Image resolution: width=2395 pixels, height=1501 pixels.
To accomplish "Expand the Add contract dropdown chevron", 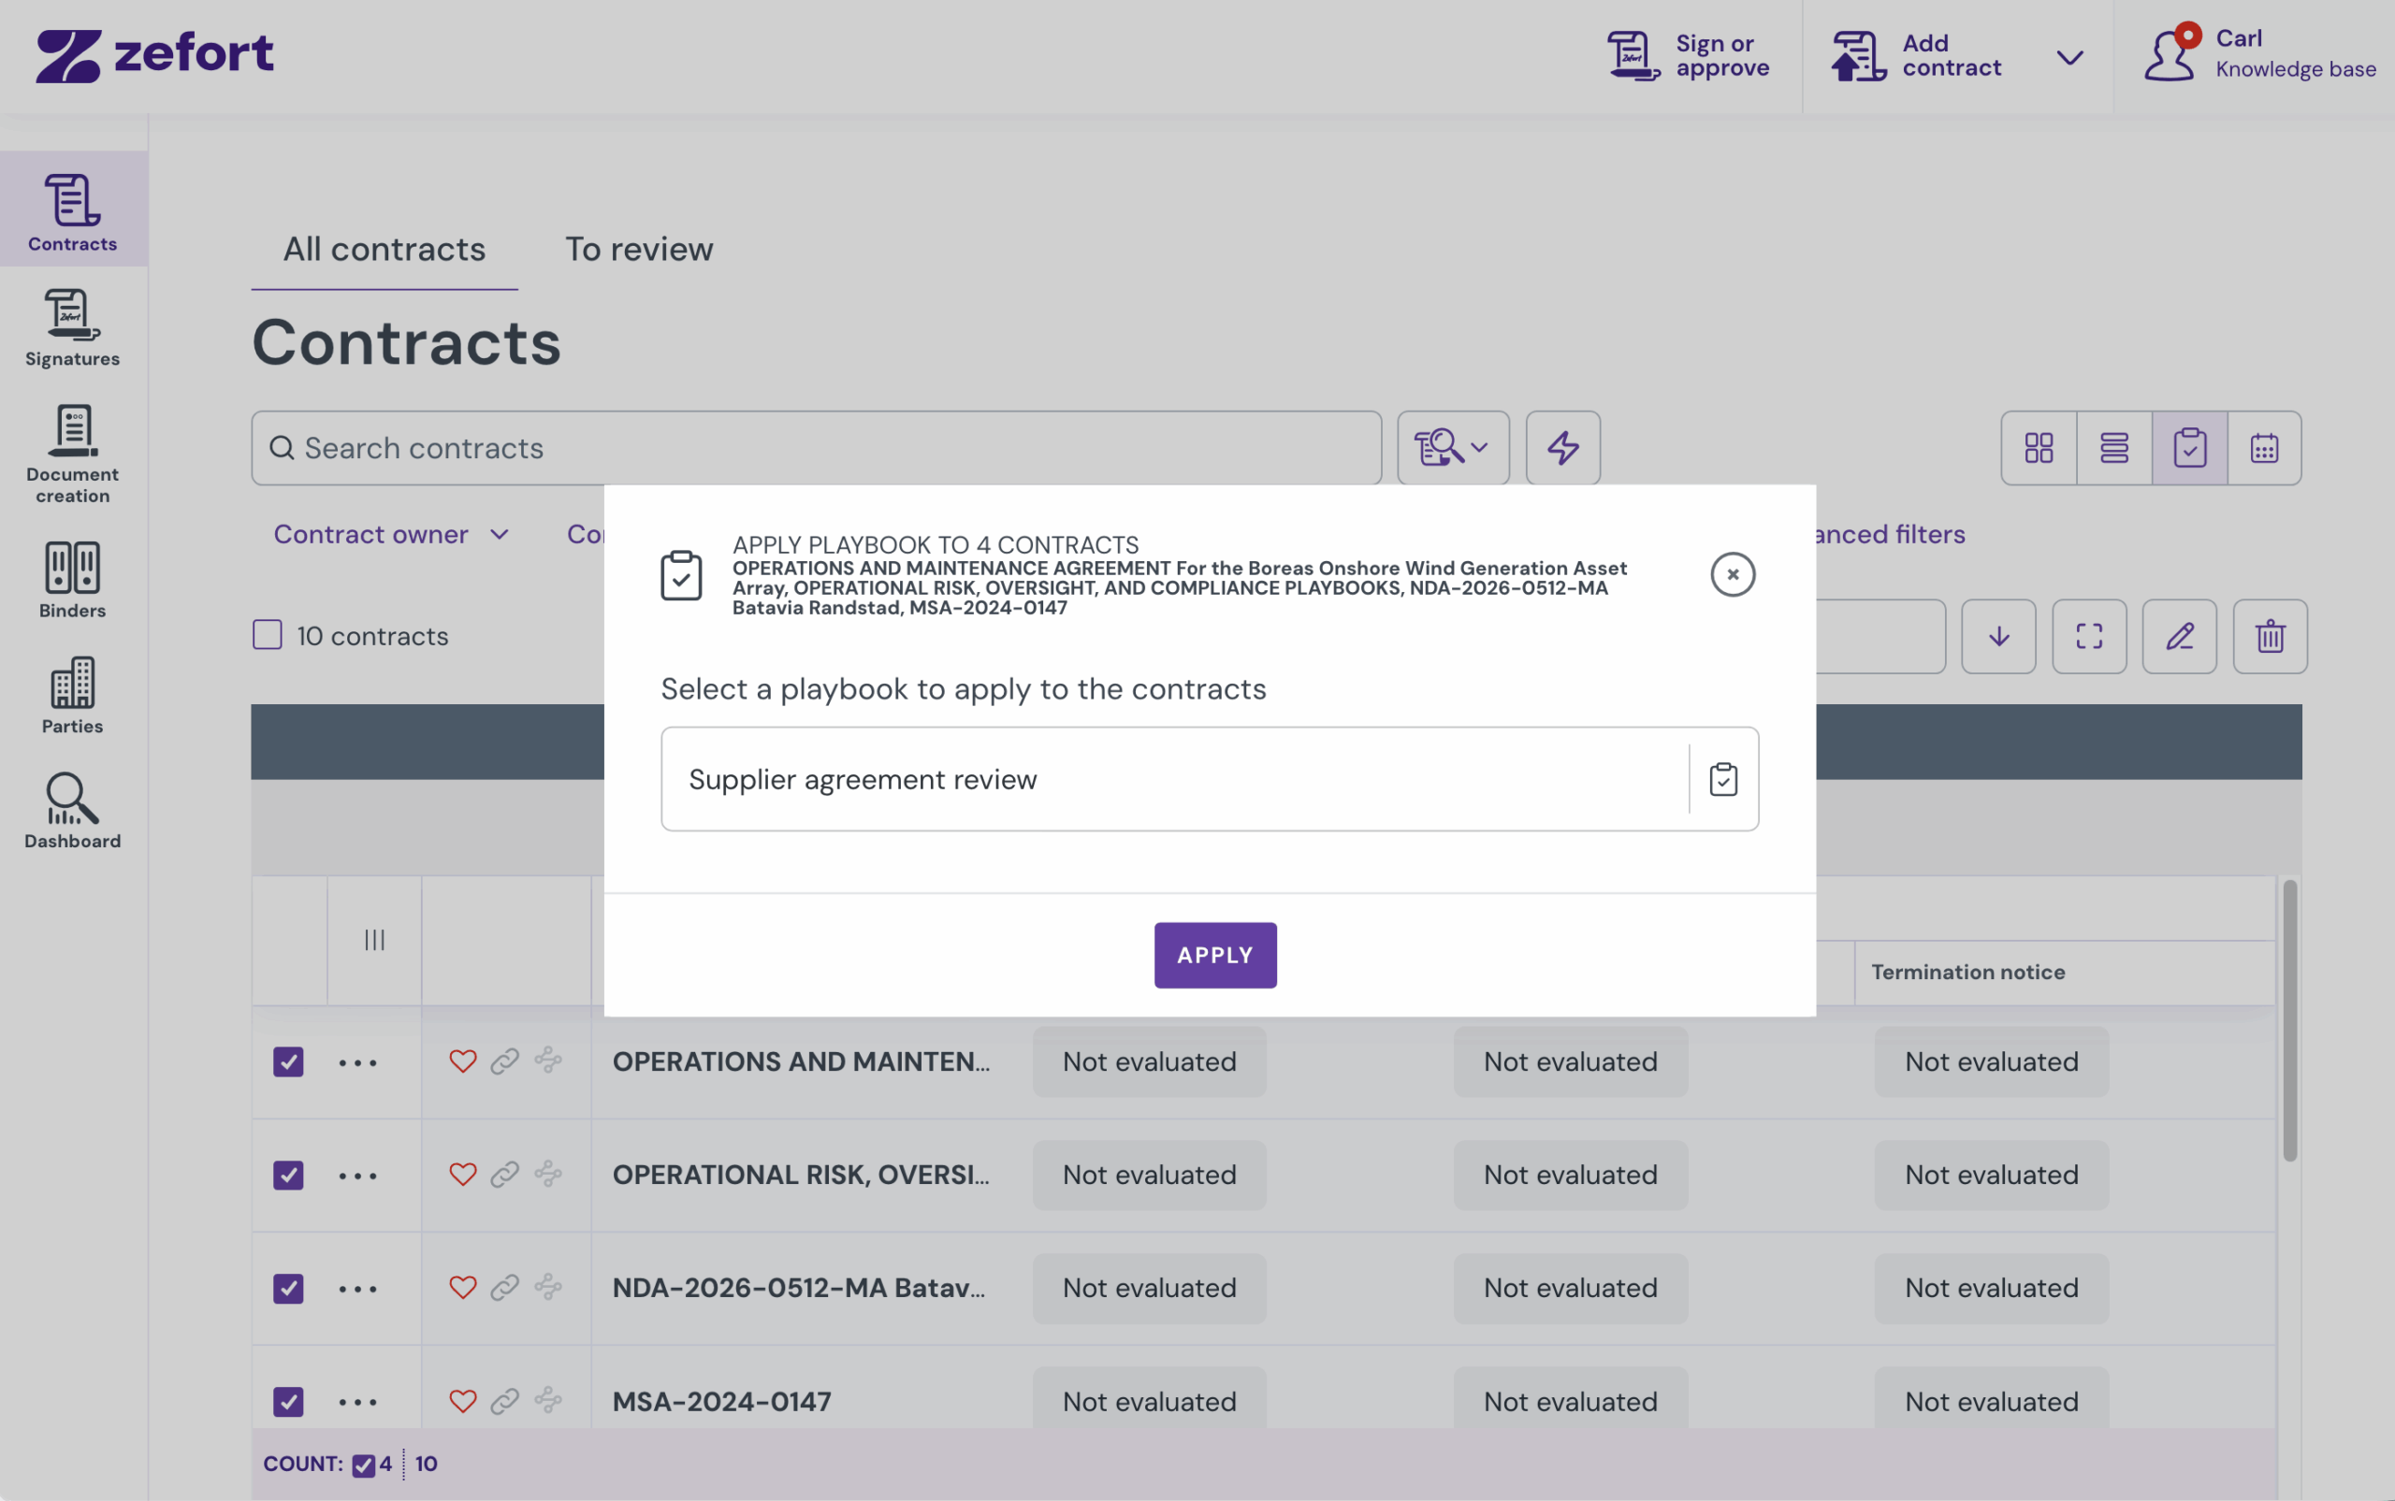I will (2069, 58).
